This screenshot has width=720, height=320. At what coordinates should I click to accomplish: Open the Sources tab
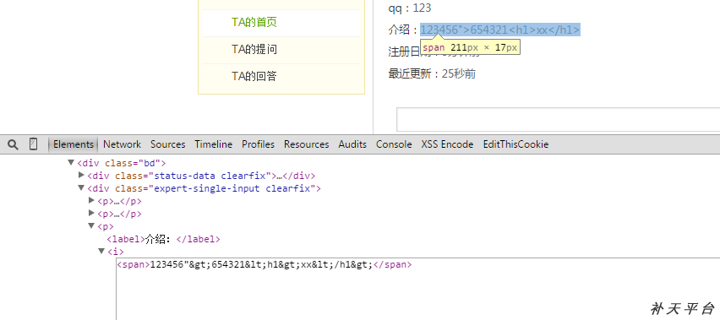pyautogui.click(x=167, y=144)
